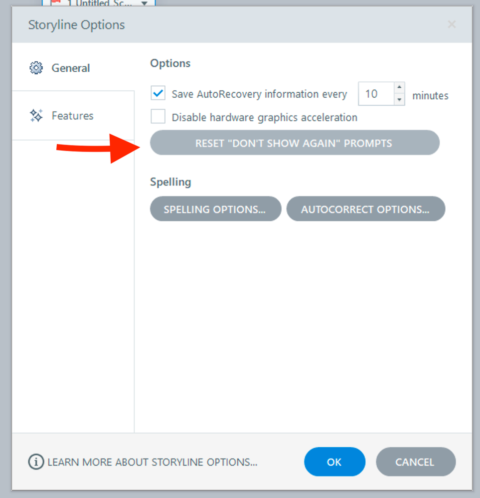Screen dimensions: 480x498
Task: Expand the Untitled Scene dropdown arrow
Action: point(145,3)
